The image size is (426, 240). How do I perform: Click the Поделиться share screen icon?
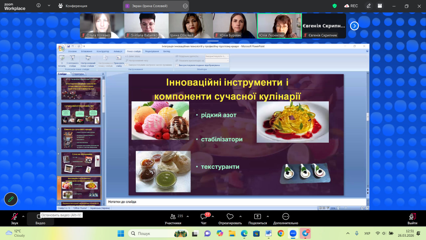pos(258,217)
